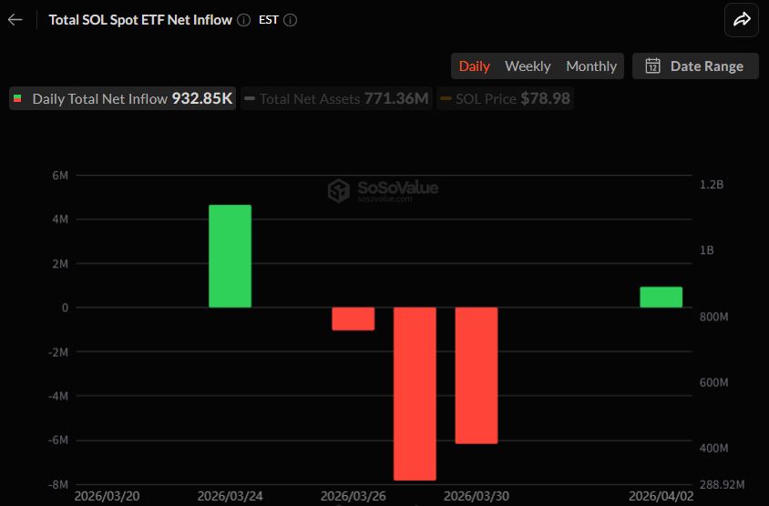Click the Daily Total Net Inflow legend icon

(x=18, y=98)
